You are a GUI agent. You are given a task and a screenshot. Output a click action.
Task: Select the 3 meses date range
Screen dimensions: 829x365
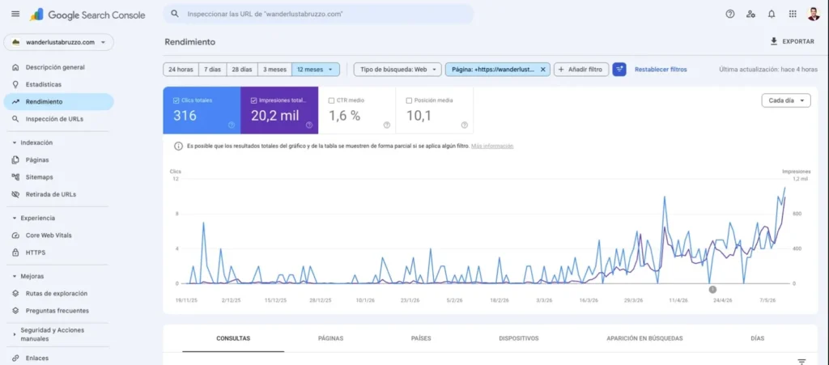pyautogui.click(x=275, y=70)
